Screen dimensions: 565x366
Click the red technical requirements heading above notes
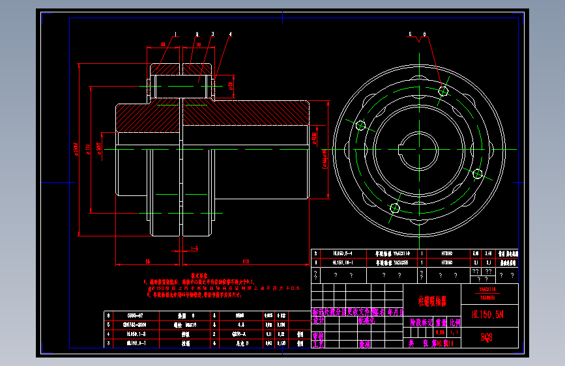[199, 276]
